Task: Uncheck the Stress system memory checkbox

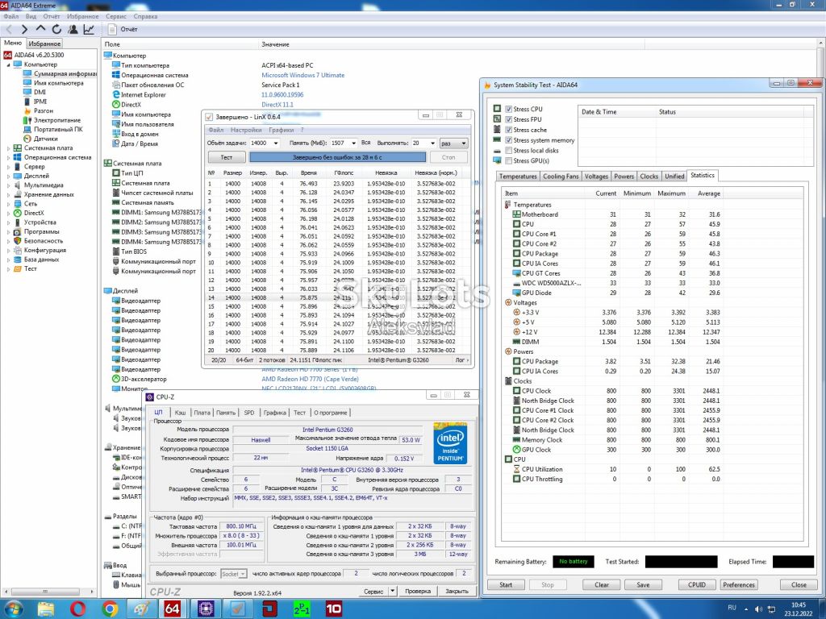Action: tap(508, 140)
